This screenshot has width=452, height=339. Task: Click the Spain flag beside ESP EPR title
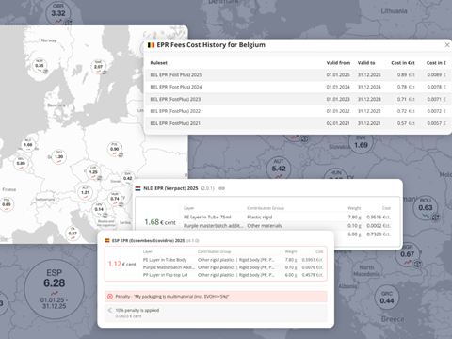[x=107, y=241]
